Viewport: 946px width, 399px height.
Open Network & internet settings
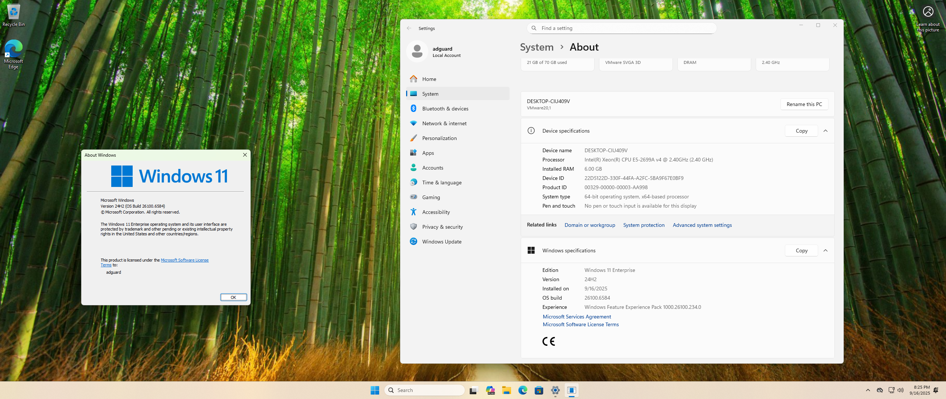click(x=457, y=123)
